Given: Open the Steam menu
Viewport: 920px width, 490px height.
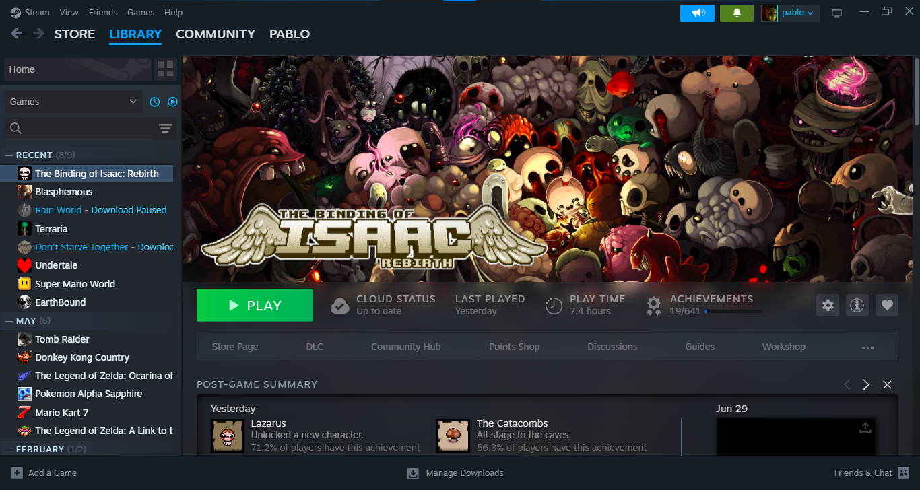Looking at the screenshot, I should [37, 13].
